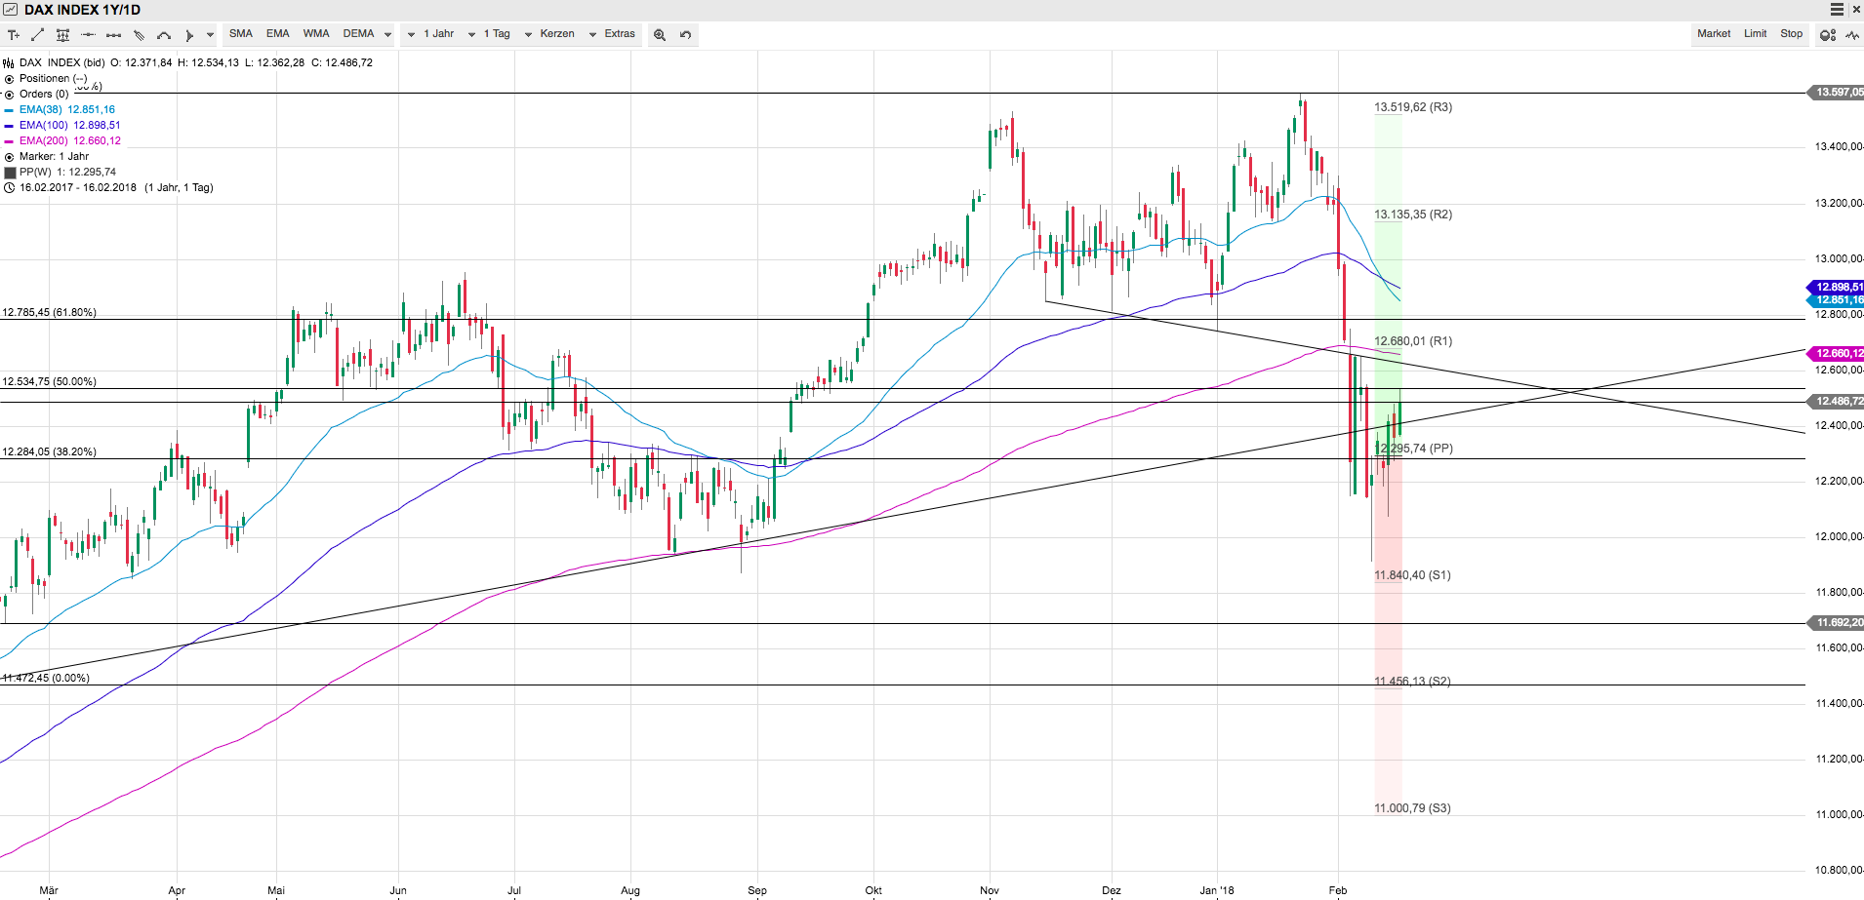This screenshot has height=900, width=1864.
Task: Add the SMA indicator
Action: pos(241,34)
